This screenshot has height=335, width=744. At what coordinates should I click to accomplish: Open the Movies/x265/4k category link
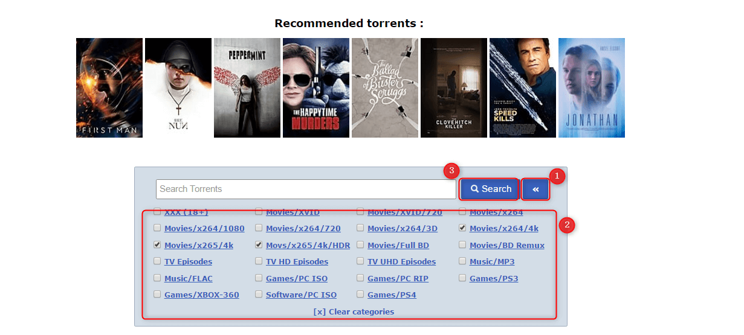[199, 246]
